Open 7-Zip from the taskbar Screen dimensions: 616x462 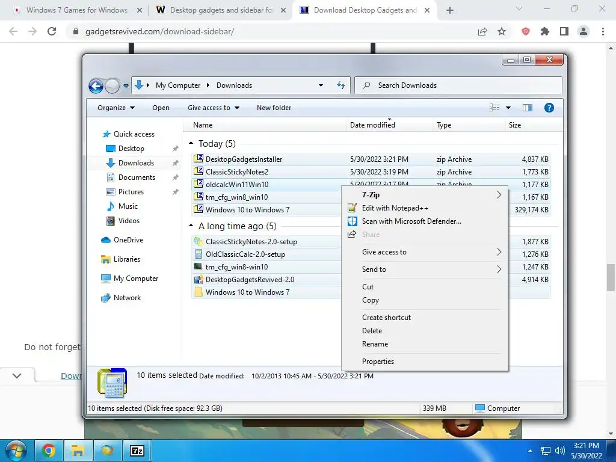(x=137, y=451)
